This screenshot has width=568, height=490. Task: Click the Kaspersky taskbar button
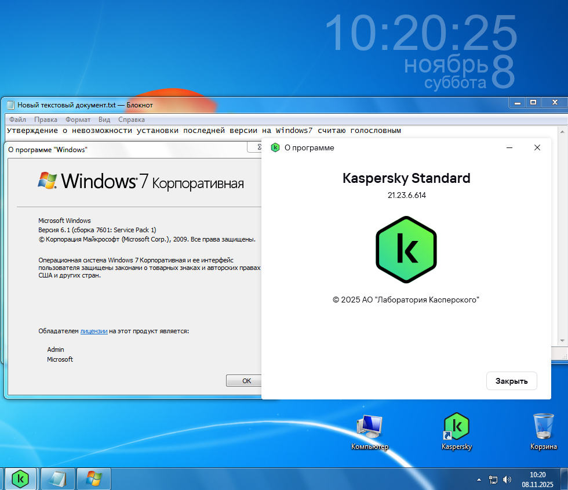(20, 479)
